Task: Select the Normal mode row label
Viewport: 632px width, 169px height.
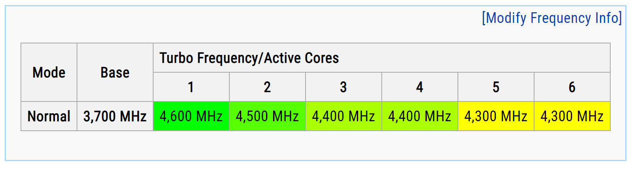Action: point(49,116)
